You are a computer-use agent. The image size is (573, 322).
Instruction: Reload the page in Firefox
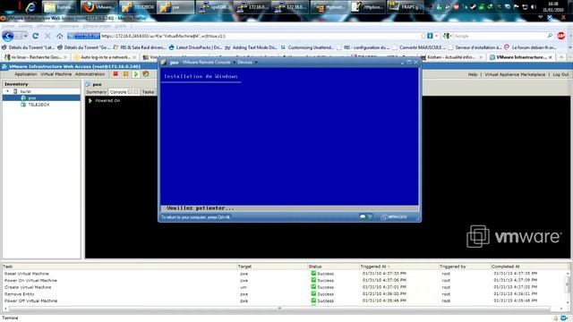[36, 36]
